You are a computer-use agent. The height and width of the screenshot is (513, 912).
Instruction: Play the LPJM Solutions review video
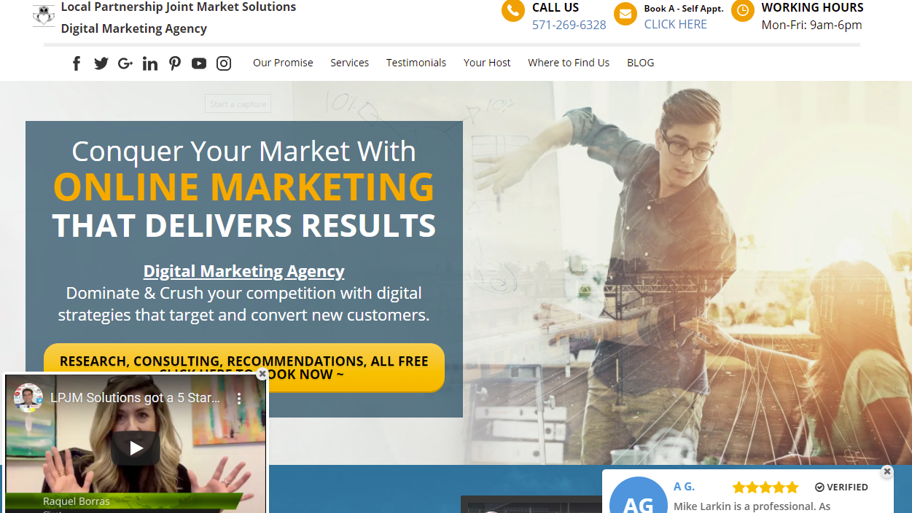(136, 448)
